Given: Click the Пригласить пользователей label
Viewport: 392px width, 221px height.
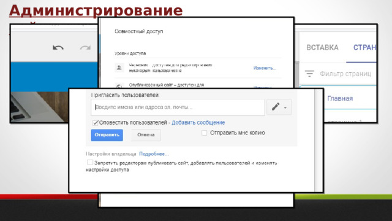Looking at the screenshot, I should (x=125, y=95).
